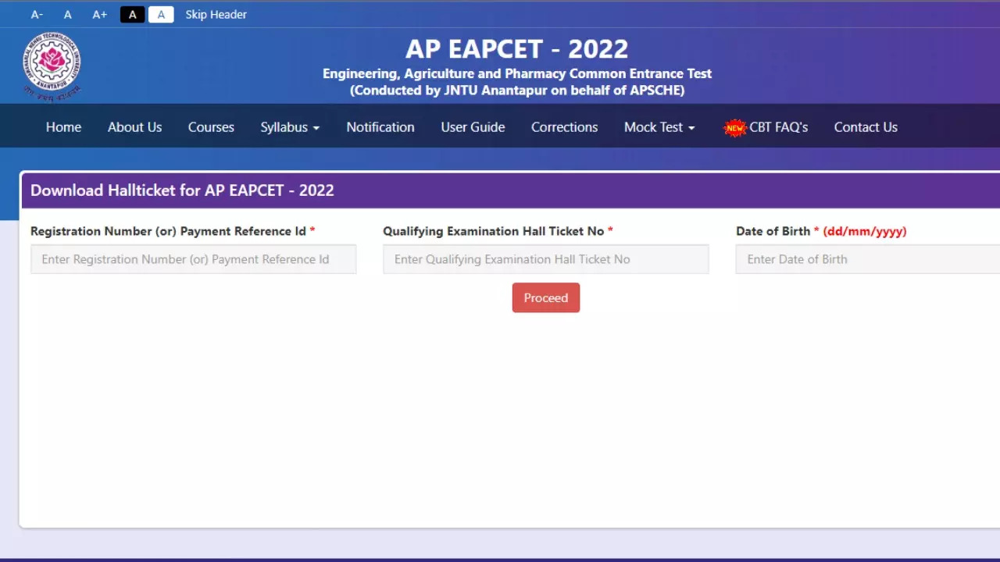Click the Date of Birth (dd/mm/yyyy) label
1000x562 pixels.
(821, 231)
